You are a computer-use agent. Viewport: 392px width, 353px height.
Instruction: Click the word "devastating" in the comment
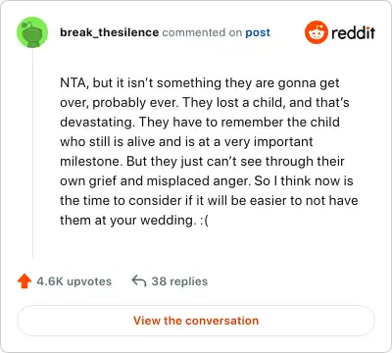[x=97, y=123]
